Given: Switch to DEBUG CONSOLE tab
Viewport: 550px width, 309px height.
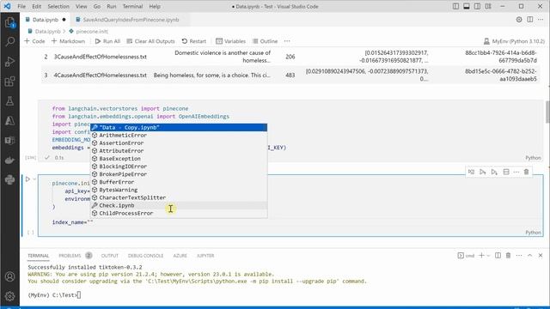Looking at the screenshot, I should (x=145, y=256).
